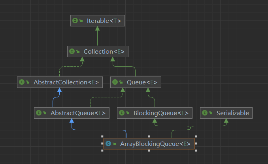The image size is (268, 164).
Task: Click the lock icon on AbstractQueue<E>
Action: (45, 113)
